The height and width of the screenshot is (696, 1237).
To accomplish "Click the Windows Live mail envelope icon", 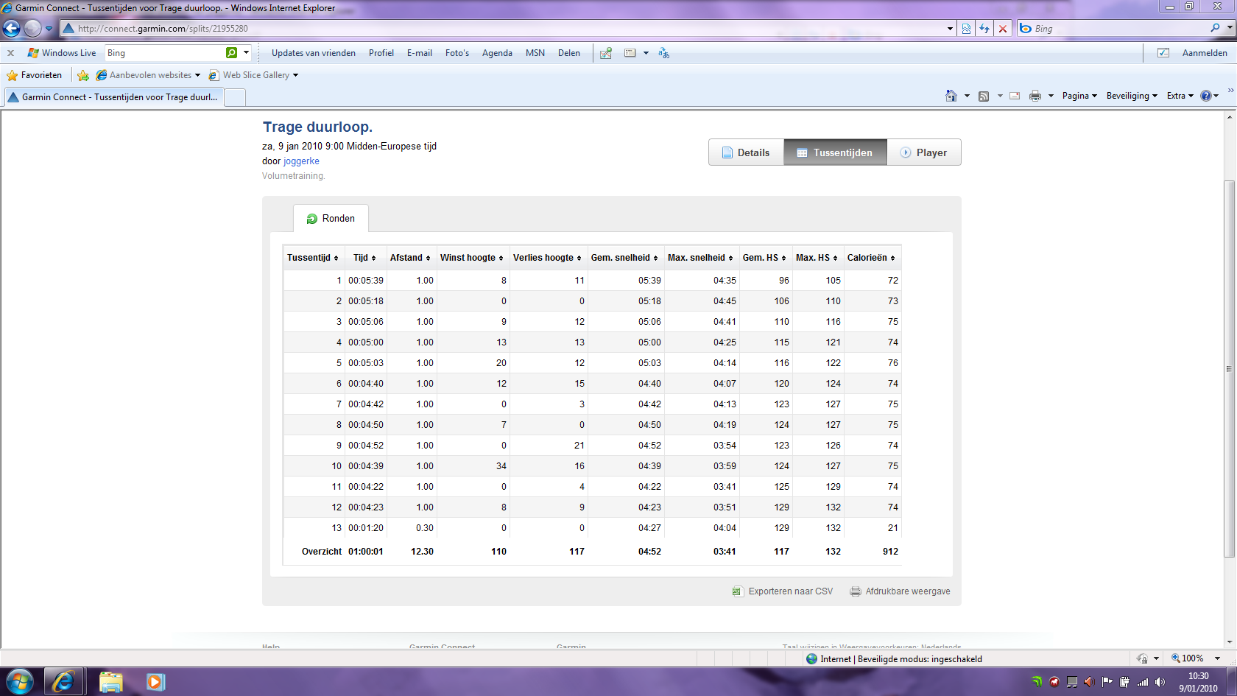I will 630,53.
